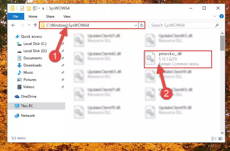Click the scrollbar down arrow
Viewport: 230px width, 151px height.
(x=222, y=133)
